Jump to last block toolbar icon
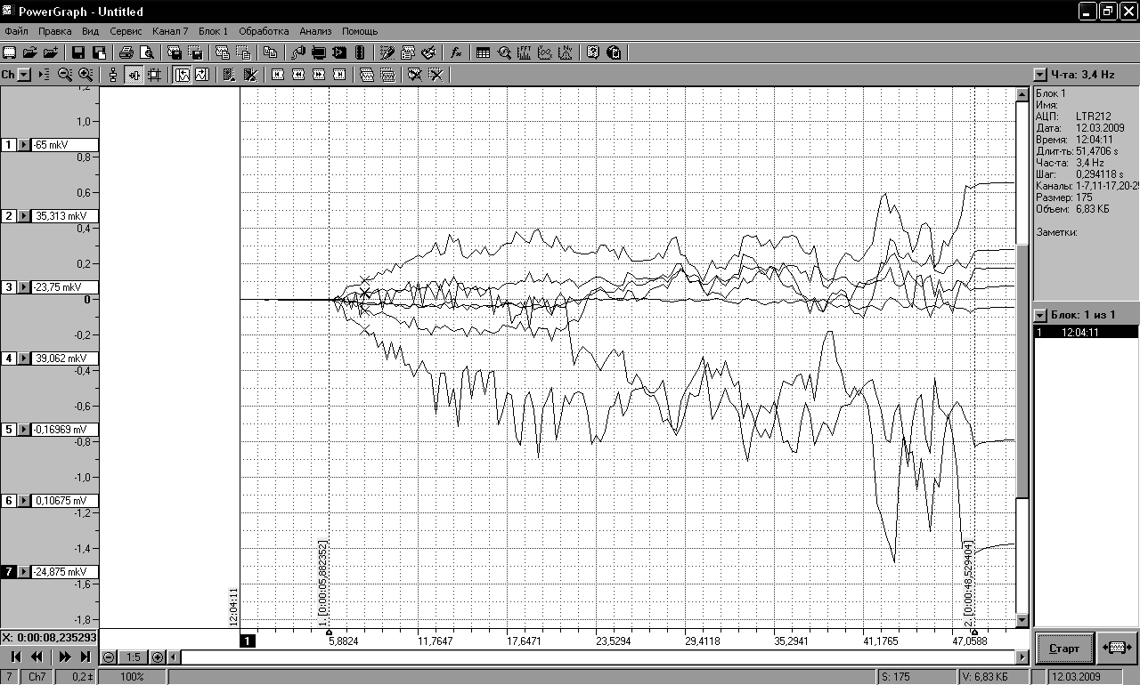Image resolution: width=1140 pixels, height=685 pixels. [x=339, y=75]
